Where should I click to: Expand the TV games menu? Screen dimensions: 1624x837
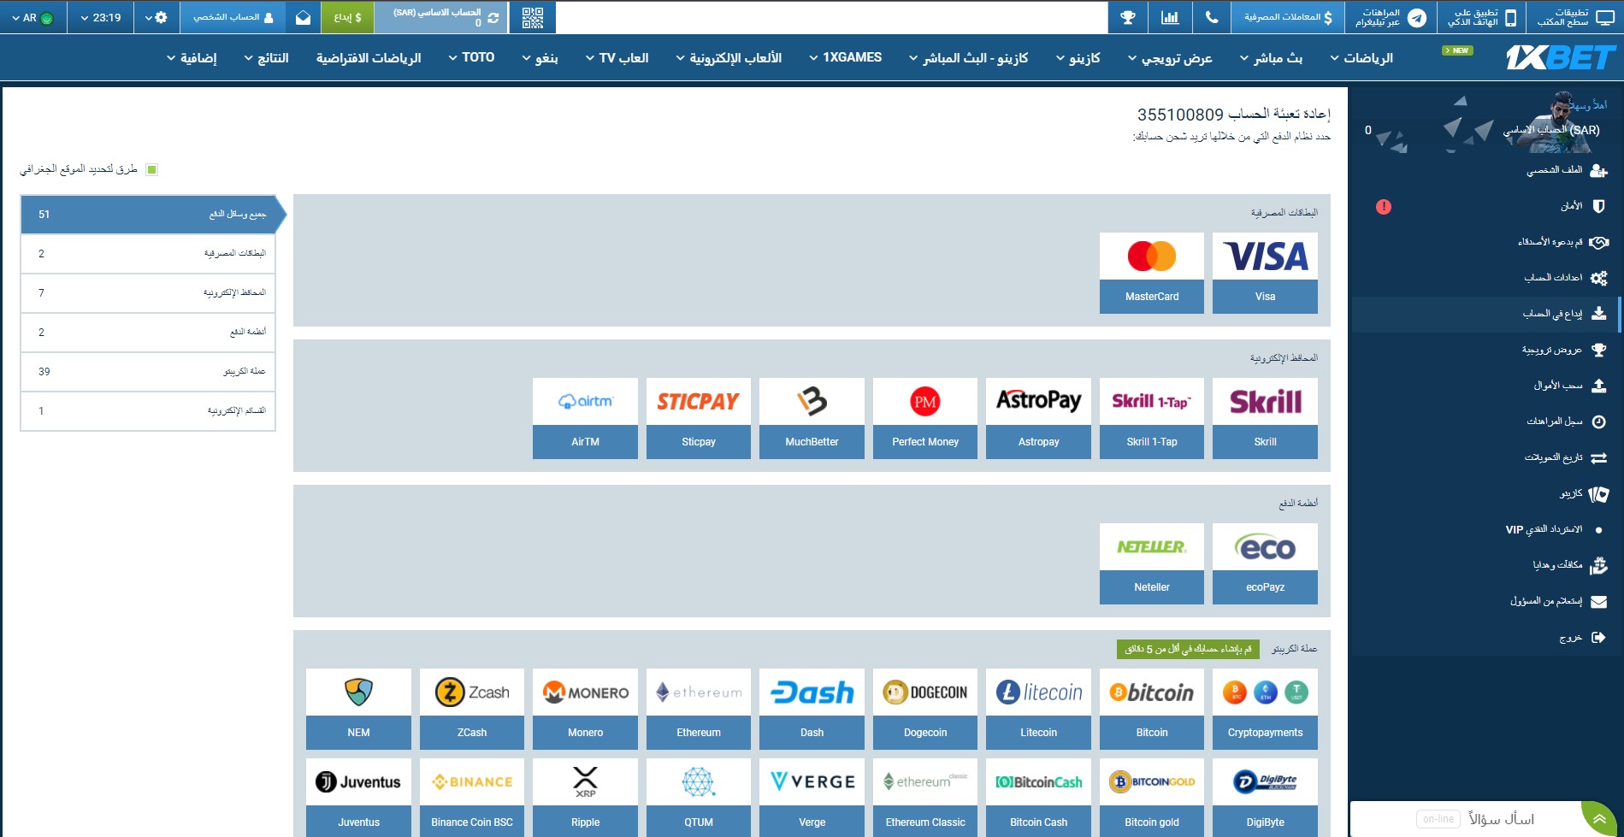click(617, 57)
